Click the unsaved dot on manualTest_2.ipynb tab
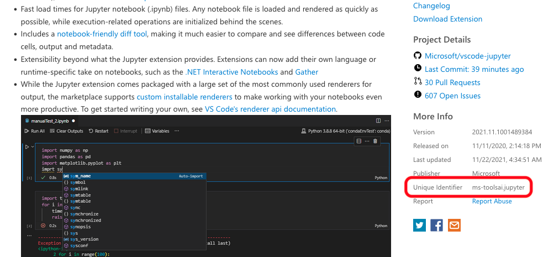 tap(73, 121)
